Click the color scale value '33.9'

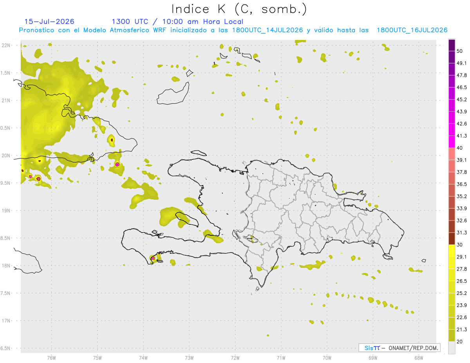pyautogui.click(x=462, y=208)
